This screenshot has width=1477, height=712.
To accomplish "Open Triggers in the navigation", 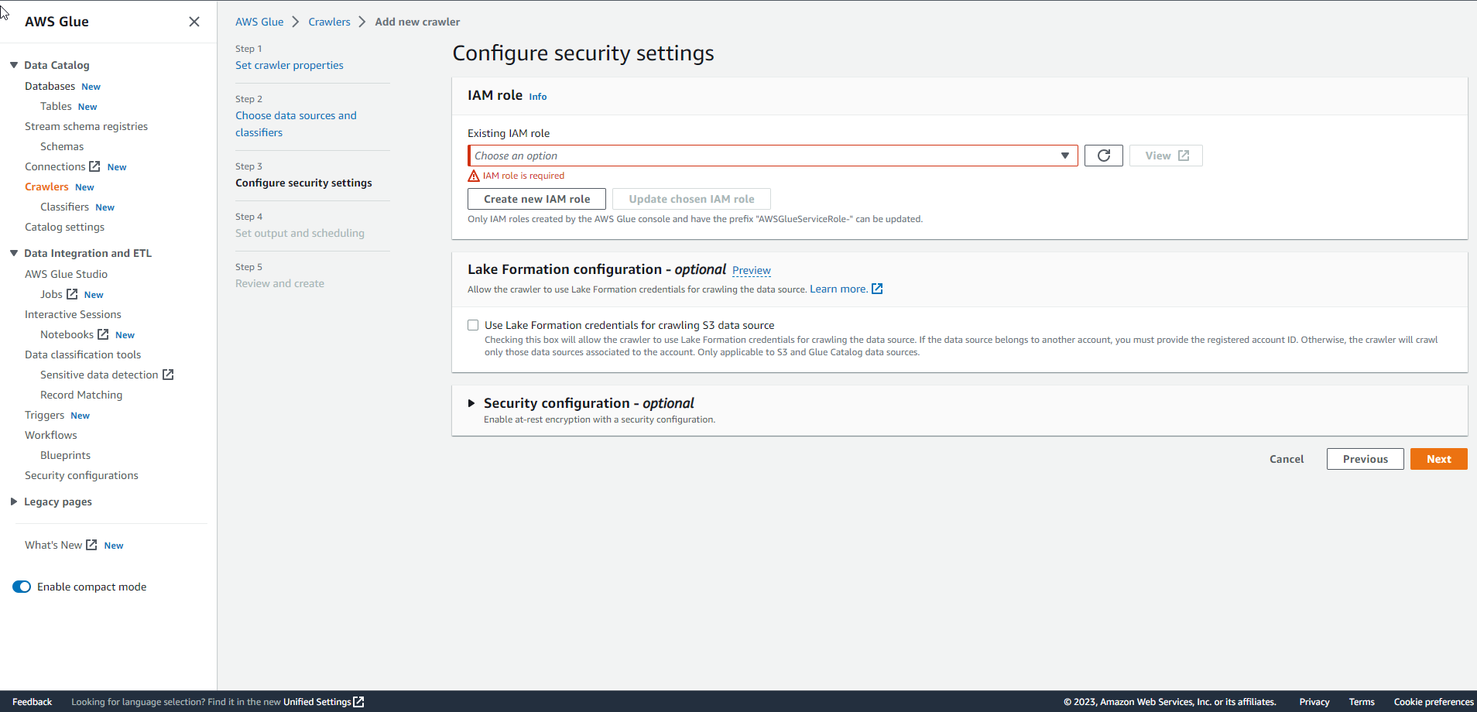I will click(x=44, y=415).
